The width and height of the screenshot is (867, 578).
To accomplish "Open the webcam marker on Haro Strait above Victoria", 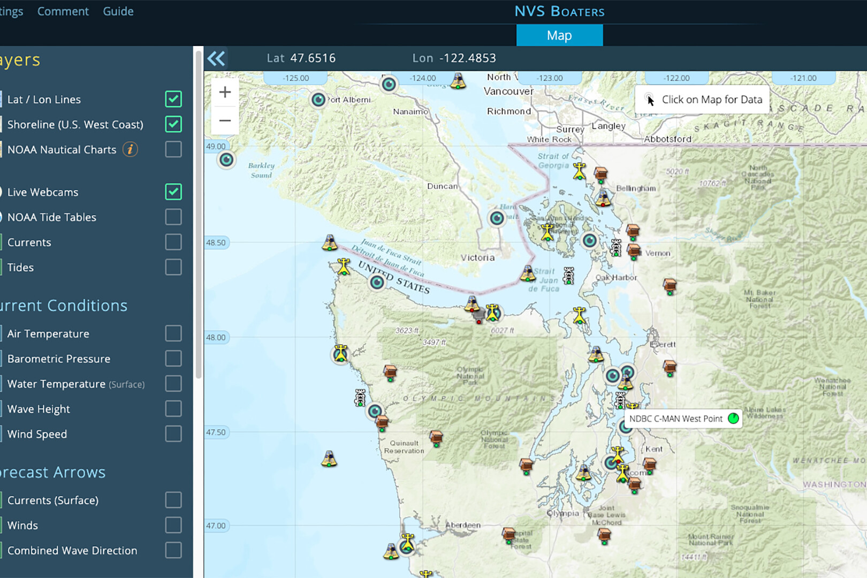I will (x=497, y=218).
